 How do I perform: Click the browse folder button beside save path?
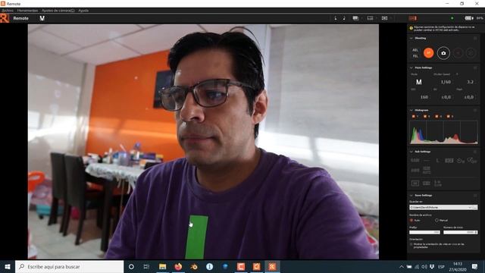(x=475, y=207)
